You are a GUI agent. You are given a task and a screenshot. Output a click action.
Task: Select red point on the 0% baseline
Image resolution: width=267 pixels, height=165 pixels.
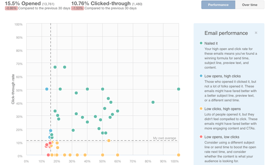[48, 155]
